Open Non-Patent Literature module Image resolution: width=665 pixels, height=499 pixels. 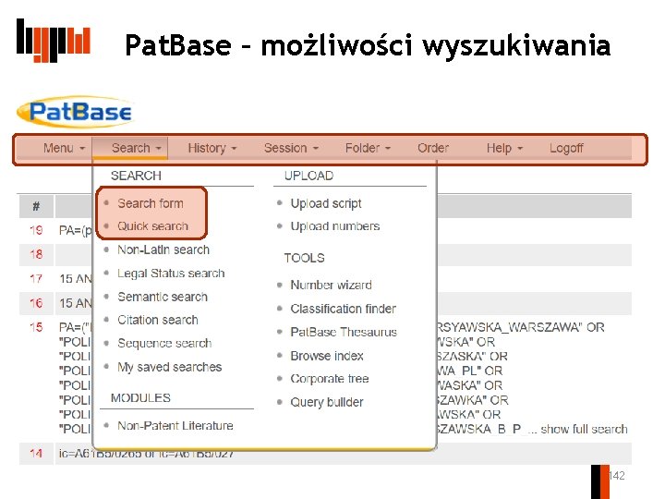click(175, 426)
